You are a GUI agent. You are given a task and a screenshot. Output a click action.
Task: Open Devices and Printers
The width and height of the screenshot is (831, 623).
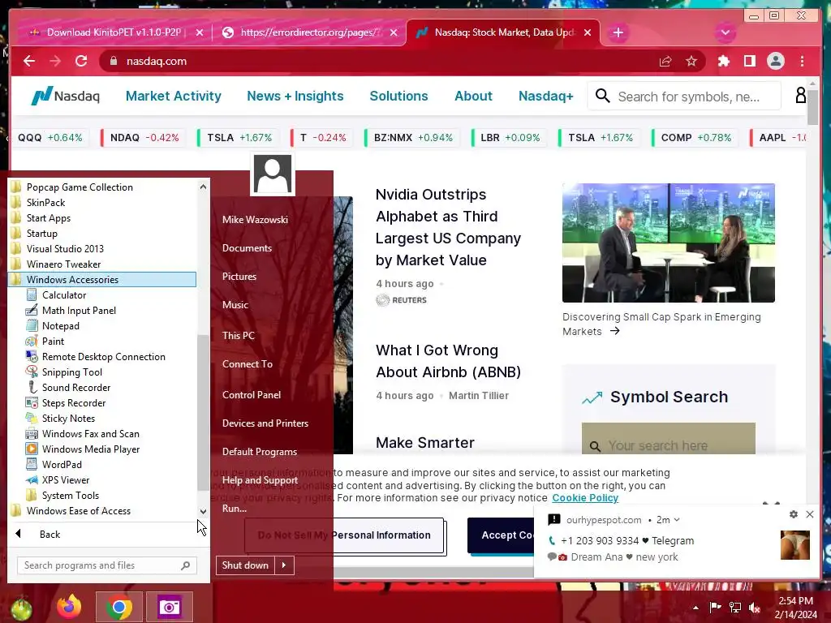pyautogui.click(x=265, y=423)
